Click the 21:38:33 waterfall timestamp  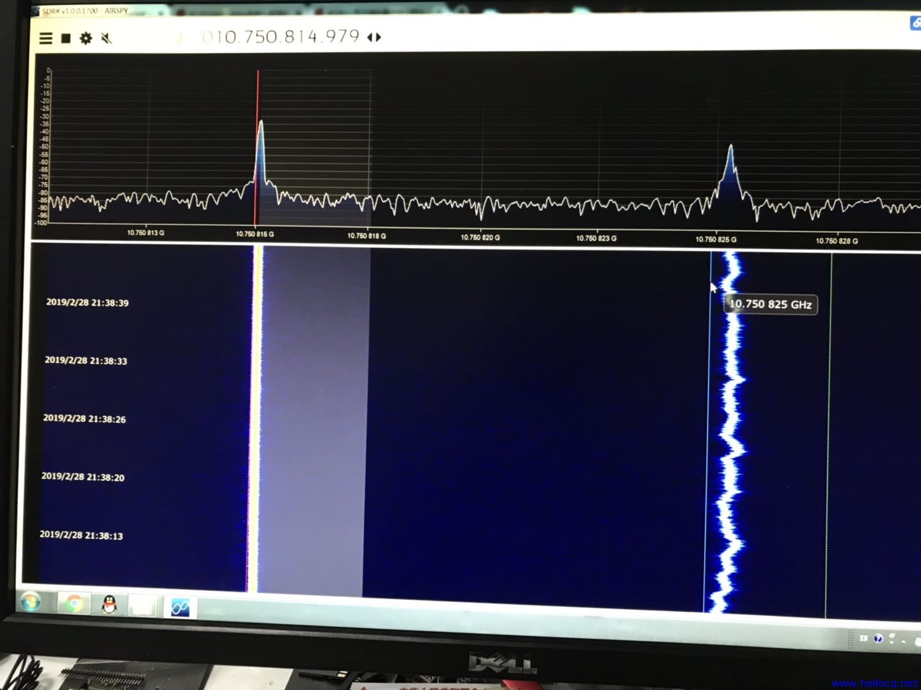coord(86,360)
